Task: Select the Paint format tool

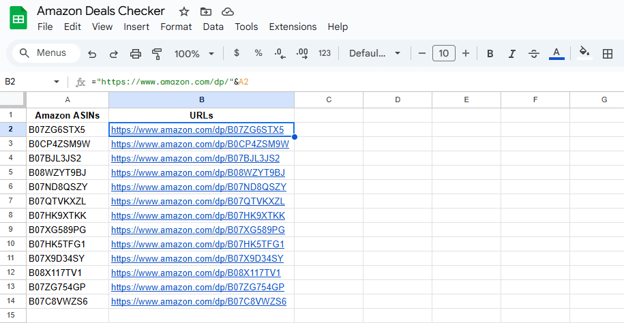Action: click(158, 53)
